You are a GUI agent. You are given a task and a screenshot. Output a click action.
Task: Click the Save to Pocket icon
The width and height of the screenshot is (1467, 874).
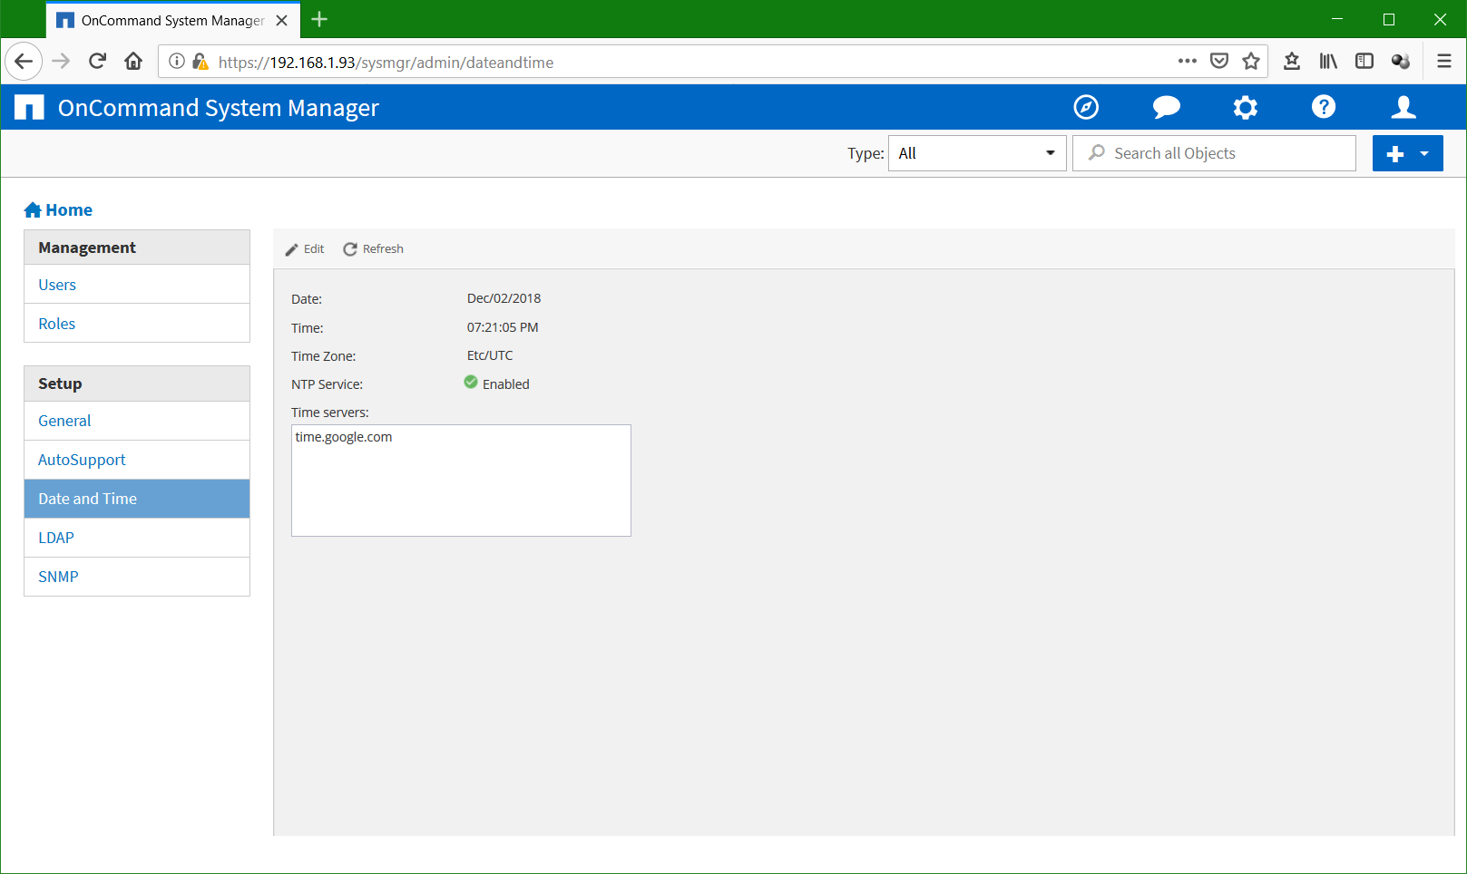1219,62
